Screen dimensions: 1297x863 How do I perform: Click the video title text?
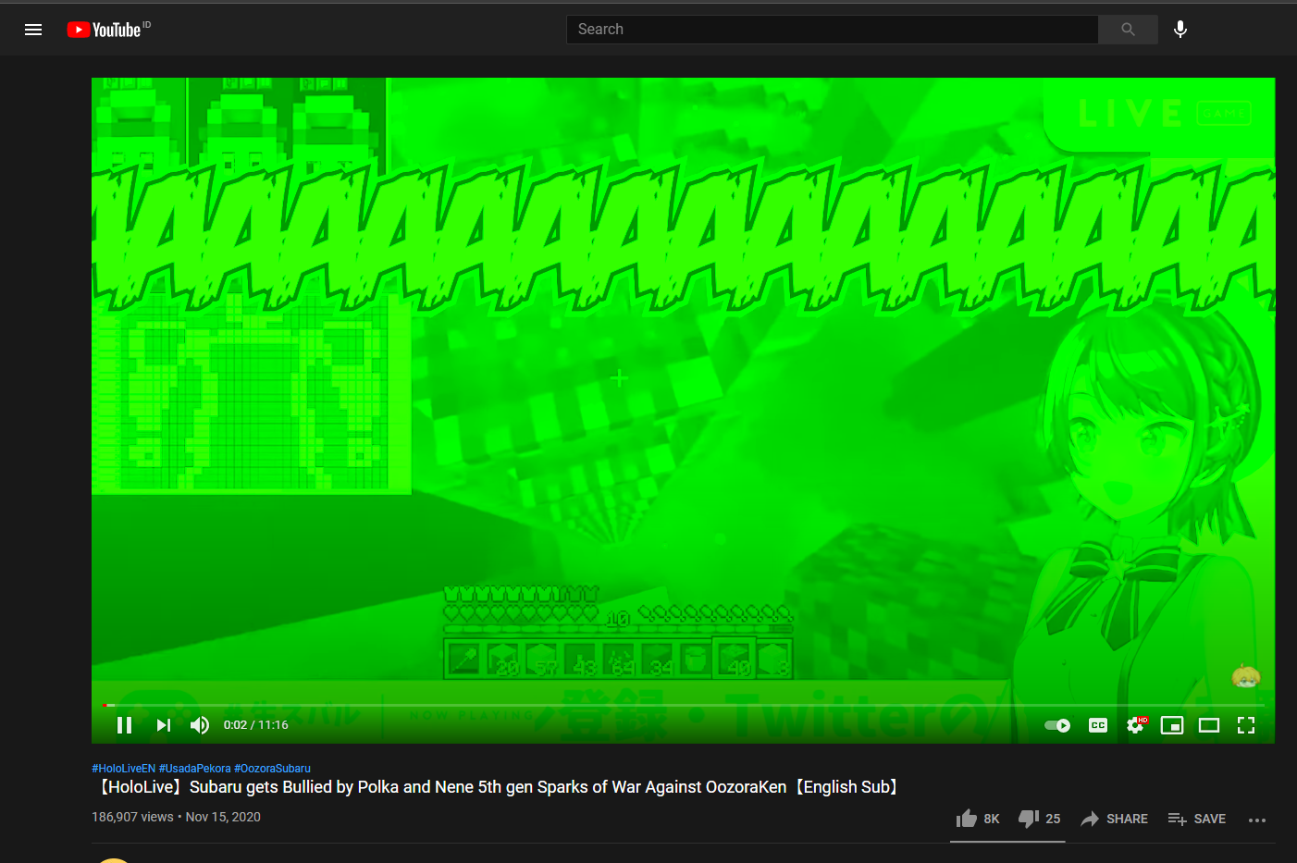[497, 787]
